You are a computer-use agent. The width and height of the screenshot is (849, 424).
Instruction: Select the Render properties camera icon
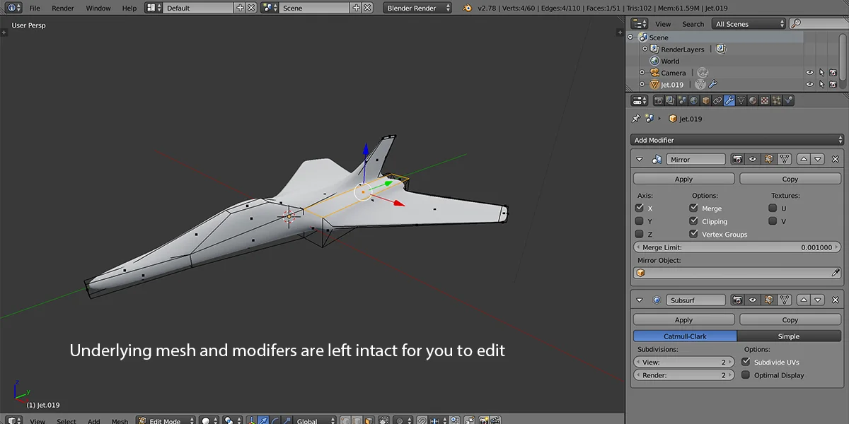(x=659, y=100)
